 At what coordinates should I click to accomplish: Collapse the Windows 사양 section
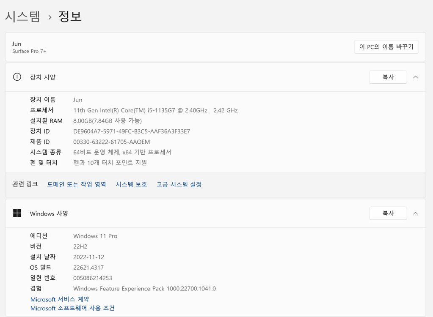415,213
